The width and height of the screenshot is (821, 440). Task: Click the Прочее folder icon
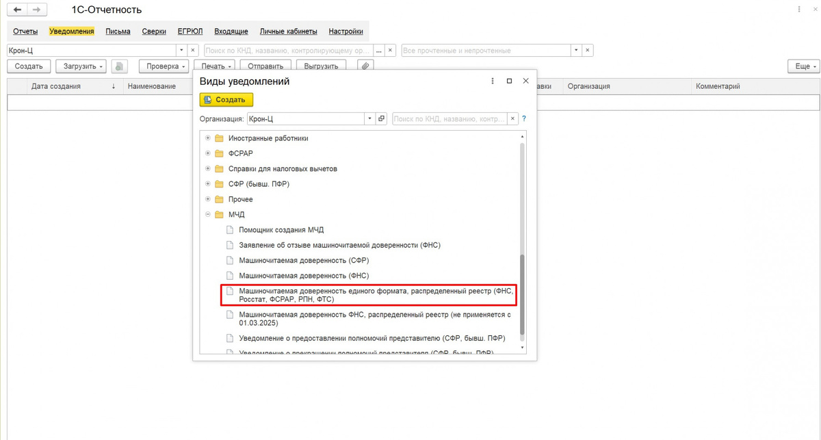(x=219, y=199)
